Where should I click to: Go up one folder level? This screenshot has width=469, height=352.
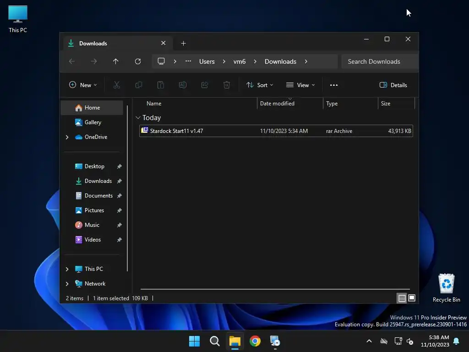tap(116, 61)
